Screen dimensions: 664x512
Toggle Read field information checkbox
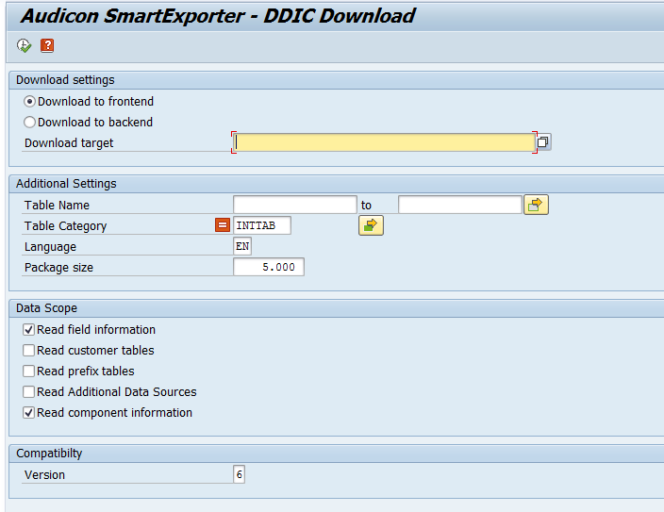[29, 329]
